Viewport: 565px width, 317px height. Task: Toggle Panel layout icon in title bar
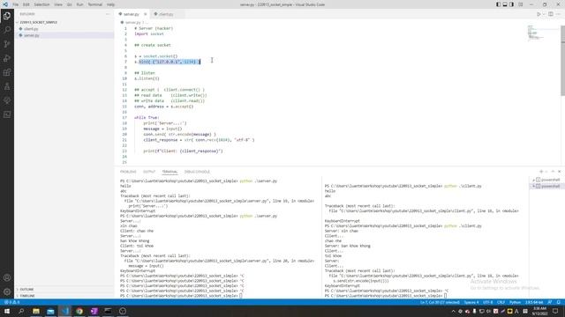point(505,4)
